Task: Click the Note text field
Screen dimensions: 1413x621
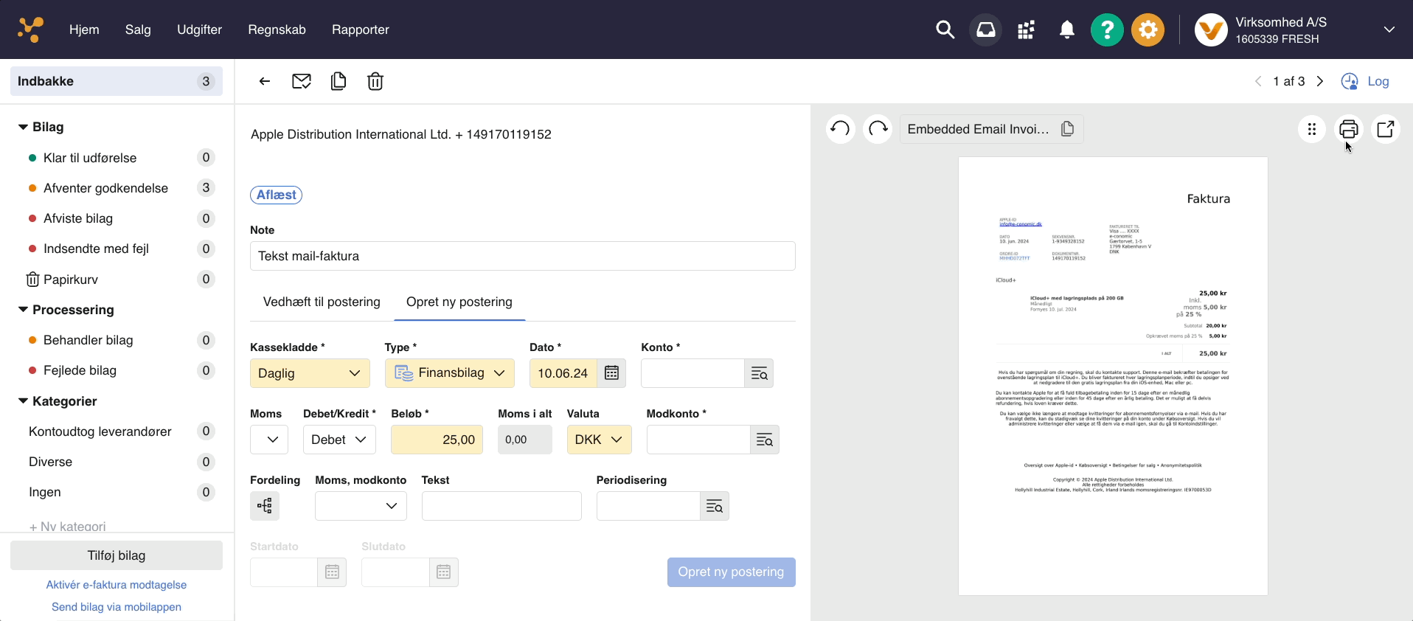Action: [522, 256]
